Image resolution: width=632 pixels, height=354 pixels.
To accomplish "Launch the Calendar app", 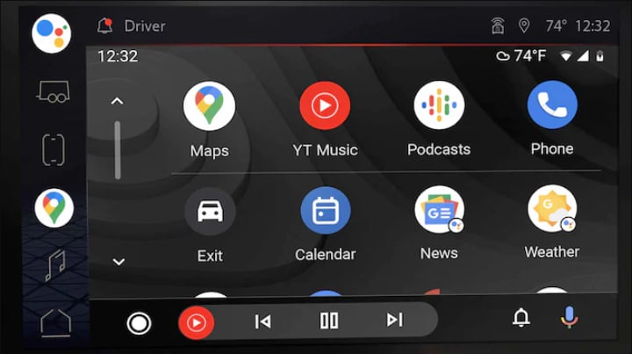I will coord(326,211).
